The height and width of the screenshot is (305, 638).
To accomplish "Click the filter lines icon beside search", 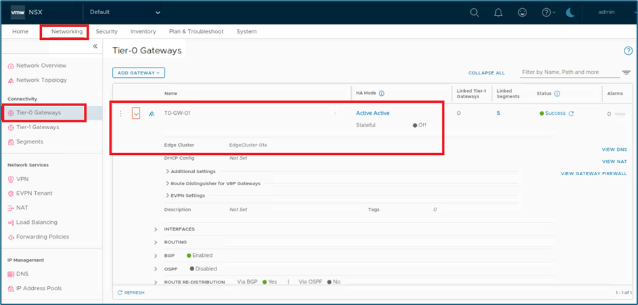I will tap(626, 72).
